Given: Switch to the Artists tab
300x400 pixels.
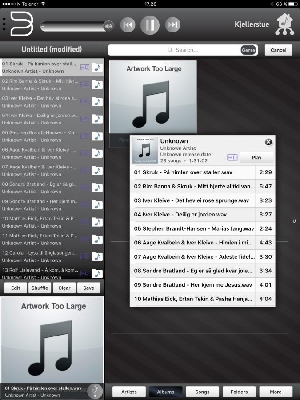Looking at the screenshot, I should coord(129,392).
